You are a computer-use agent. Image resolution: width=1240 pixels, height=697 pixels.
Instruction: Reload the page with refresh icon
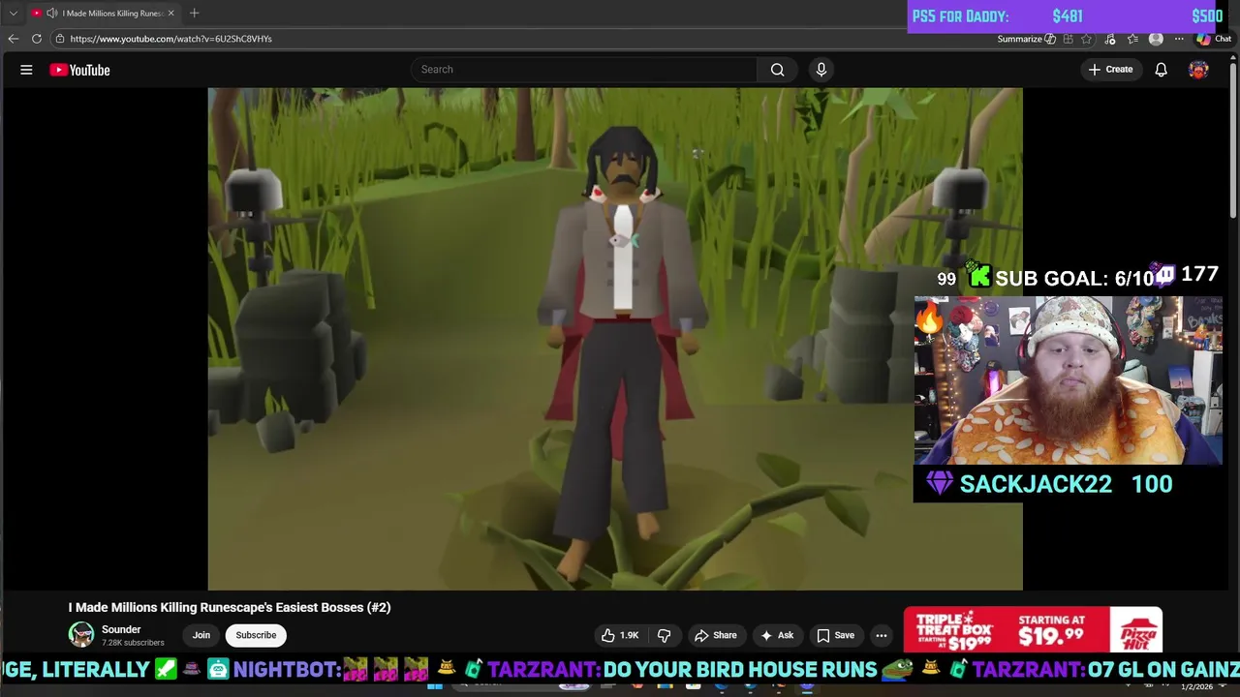pos(37,39)
